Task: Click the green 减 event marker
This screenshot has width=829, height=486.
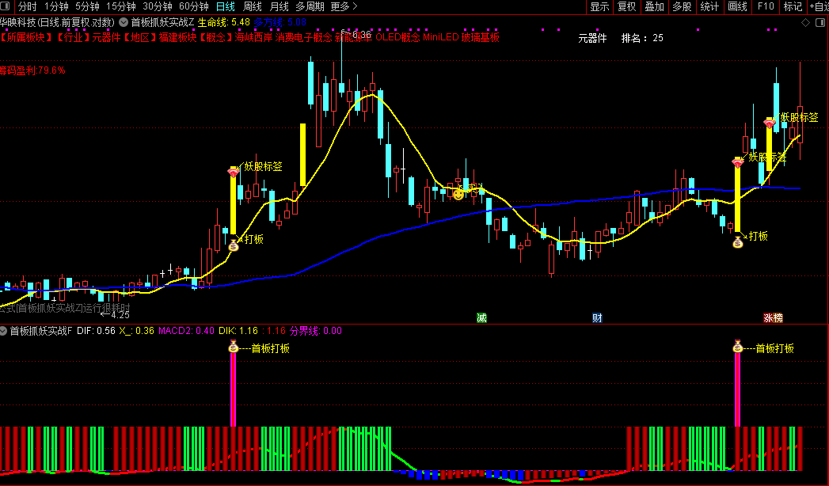Action: point(481,317)
